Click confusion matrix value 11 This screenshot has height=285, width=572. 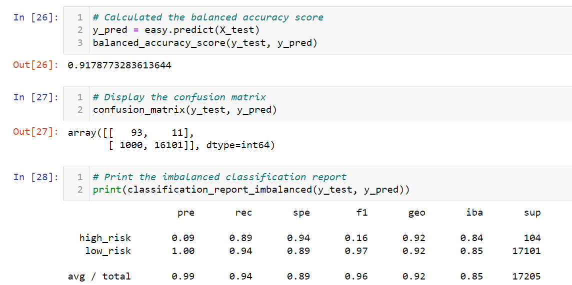[178, 132]
